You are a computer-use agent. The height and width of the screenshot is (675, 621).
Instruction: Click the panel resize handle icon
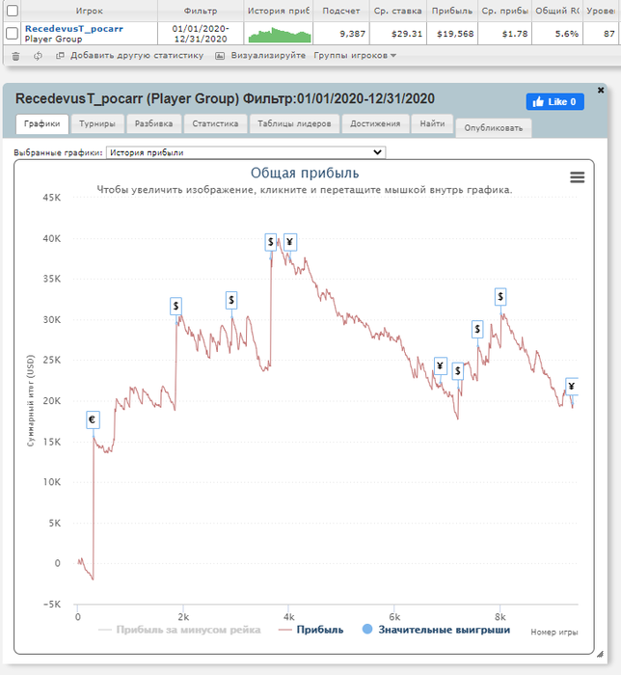(600, 654)
